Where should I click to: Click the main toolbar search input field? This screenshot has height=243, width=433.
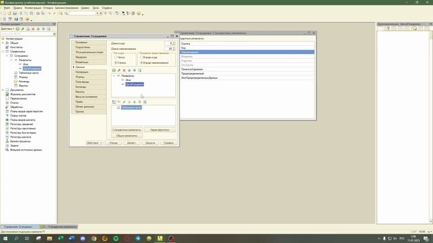82,13
